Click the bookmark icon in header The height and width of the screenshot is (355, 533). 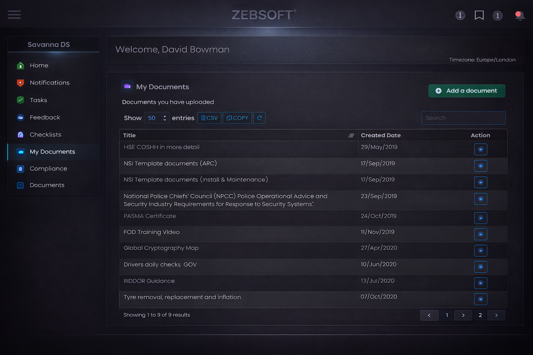(479, 15)
